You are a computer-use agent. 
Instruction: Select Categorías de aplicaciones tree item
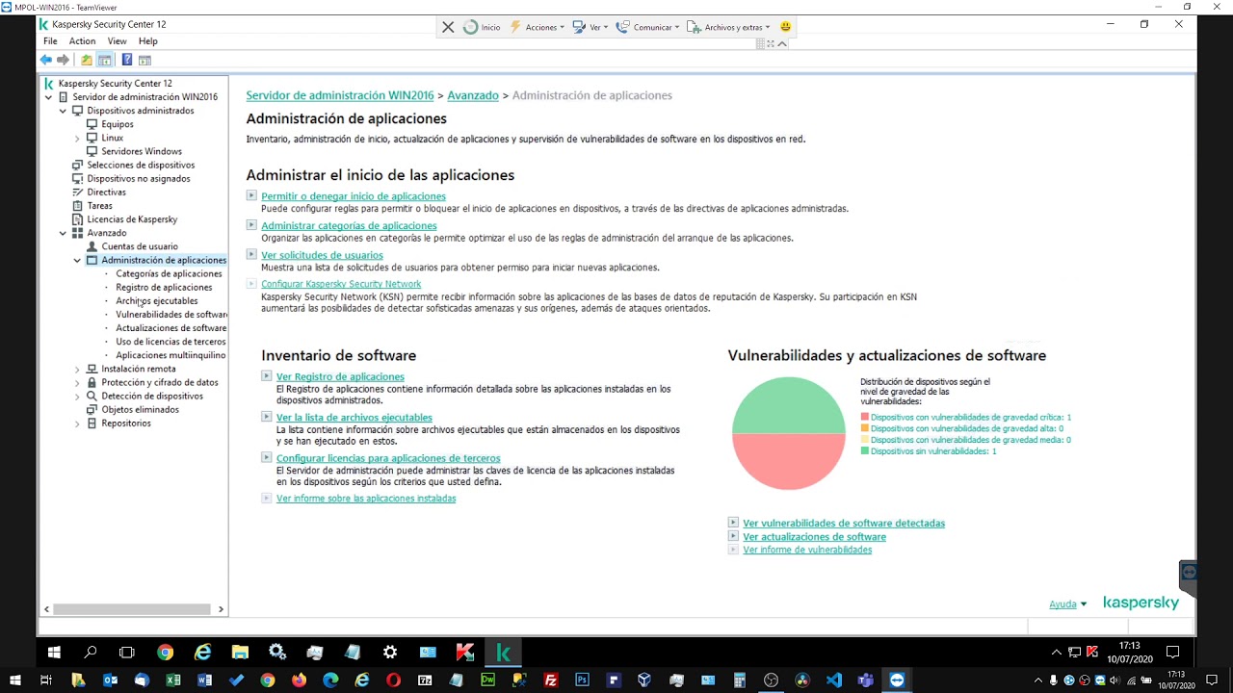tap(169, 273)
